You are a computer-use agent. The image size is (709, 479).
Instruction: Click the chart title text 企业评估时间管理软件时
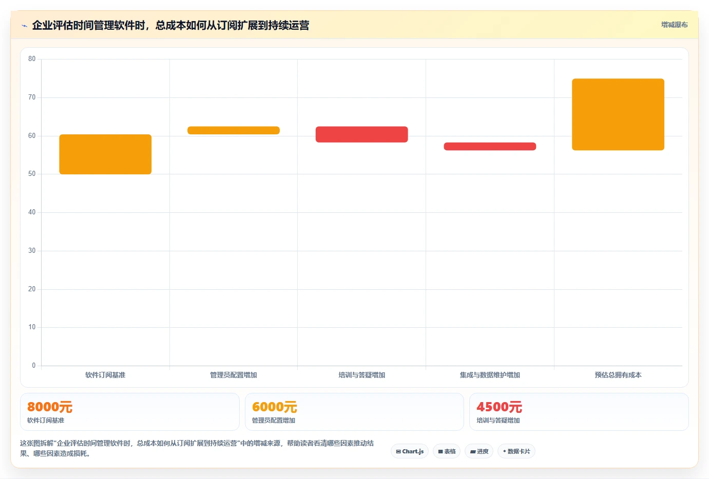(88, 26)
